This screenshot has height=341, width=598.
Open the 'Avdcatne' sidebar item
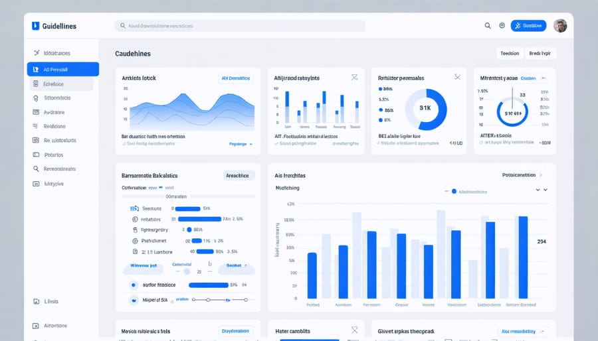pos(54,112)
